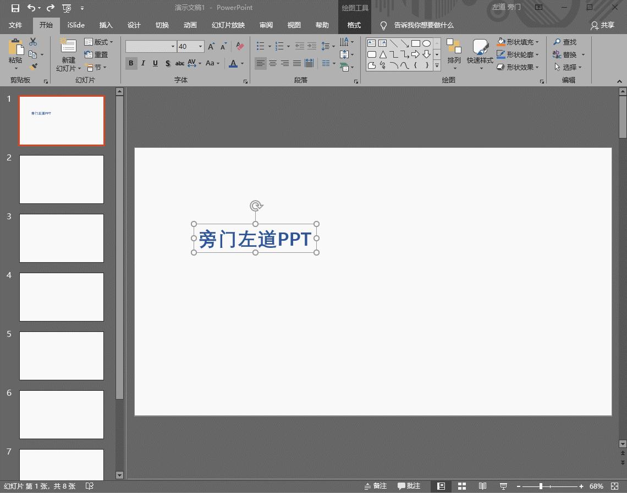Select slide 3 thumbnail in the panel
Screen dimensions: 627x493
click(62, 238)
